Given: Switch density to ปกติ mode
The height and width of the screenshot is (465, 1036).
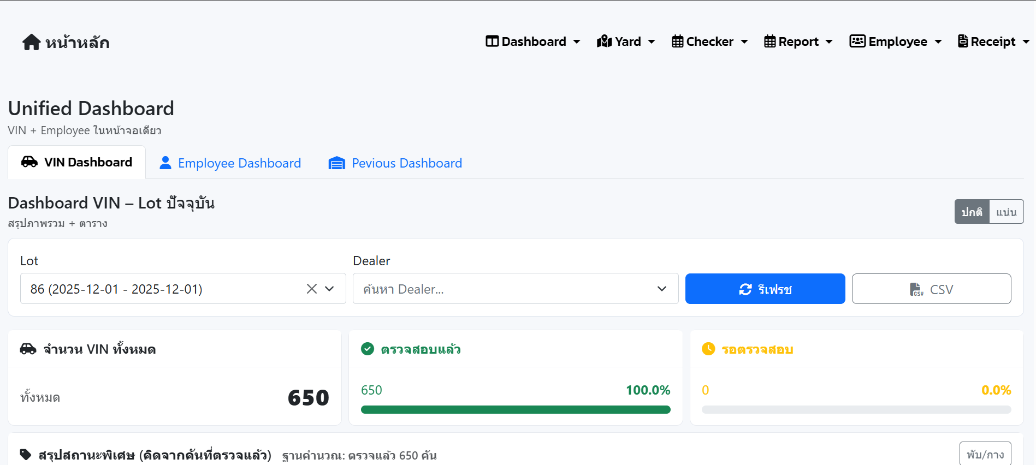Looking at the screenshot, I should point(972,212).
